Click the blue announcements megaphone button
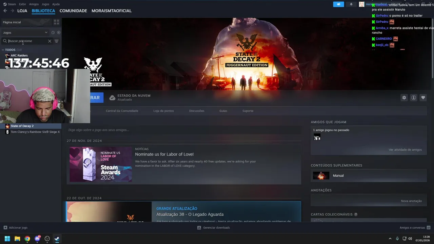The image size is (434, 244). click(x=338, y=4)
